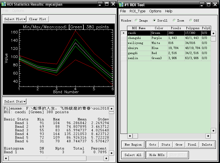Click the White color cell of weiliyong
Image resolution: width=220 pixels, height=163 pixels.
click(x=159, y=43)
